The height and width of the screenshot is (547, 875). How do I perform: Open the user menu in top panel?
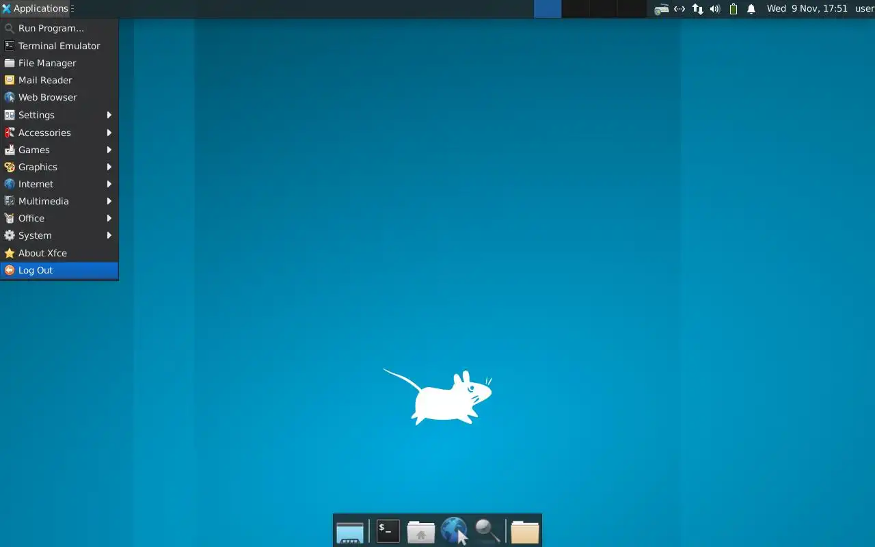(x=865, y=9)
